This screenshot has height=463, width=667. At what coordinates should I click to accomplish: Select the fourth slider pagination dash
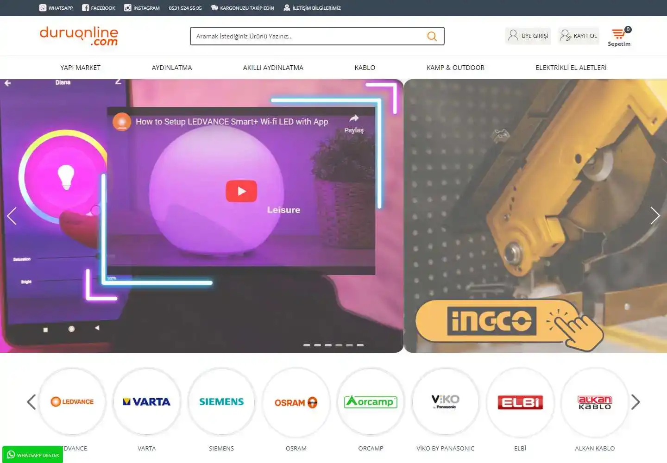click(x=339, y=345)
